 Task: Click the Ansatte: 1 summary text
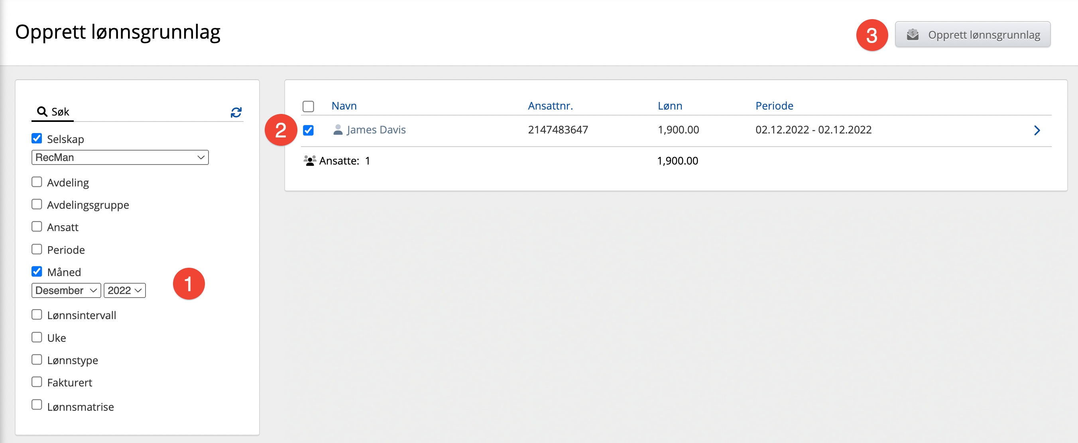point(344,161)
